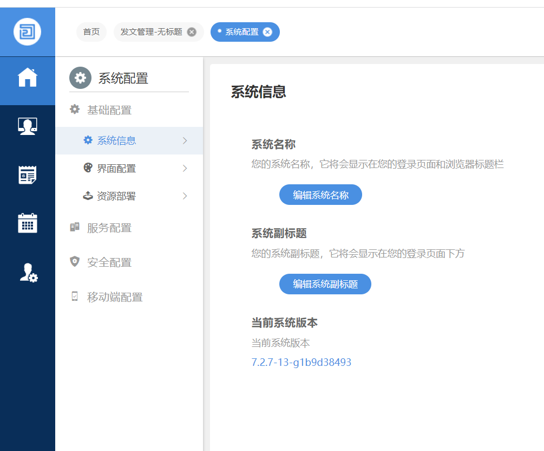Click the 系统名称 section title
Screen dimensions: 544x451
pos(273,144)
